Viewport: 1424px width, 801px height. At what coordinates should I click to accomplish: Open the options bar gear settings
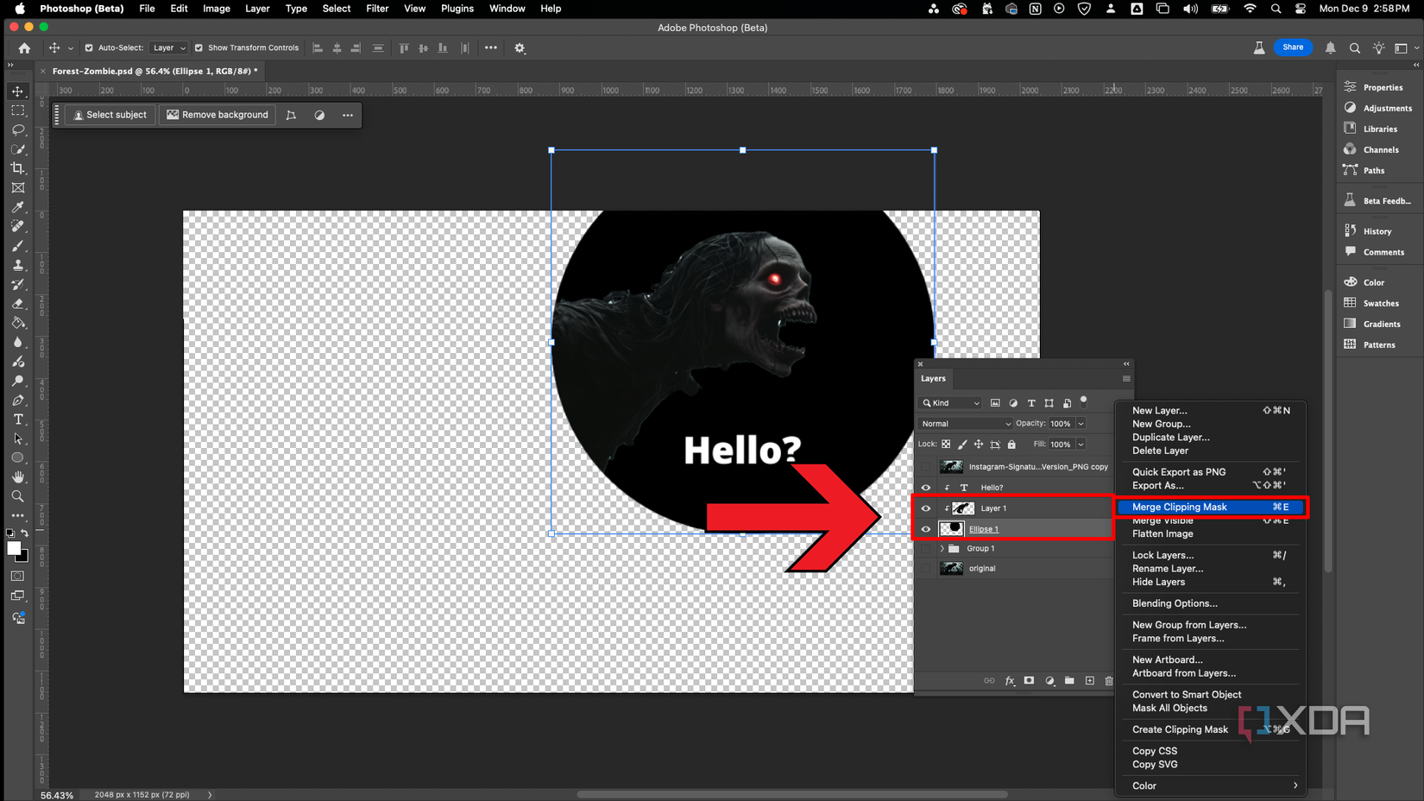click(x=520, y=48)
